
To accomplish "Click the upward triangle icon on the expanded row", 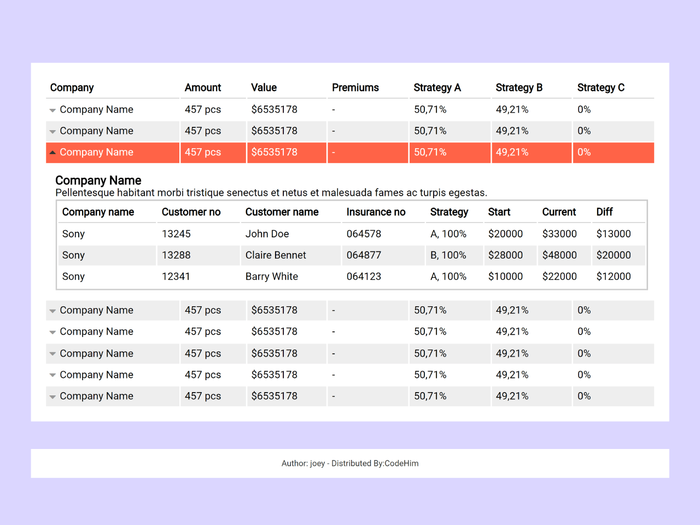I will coord(52,153).
